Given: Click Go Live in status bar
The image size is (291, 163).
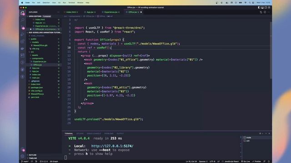Looking at the screenshot, I should click(246, 162).
